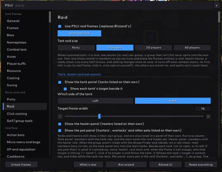This screenshot has width=222, height=172.
Task: Click Run wizard button
Action: 126,165
